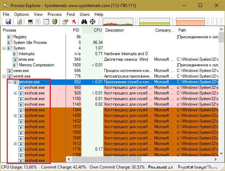Click the horizontal scrollbar left arrow
Image resolution: width=225 pixels, height=171 pixels.
(x=69, y=159)
